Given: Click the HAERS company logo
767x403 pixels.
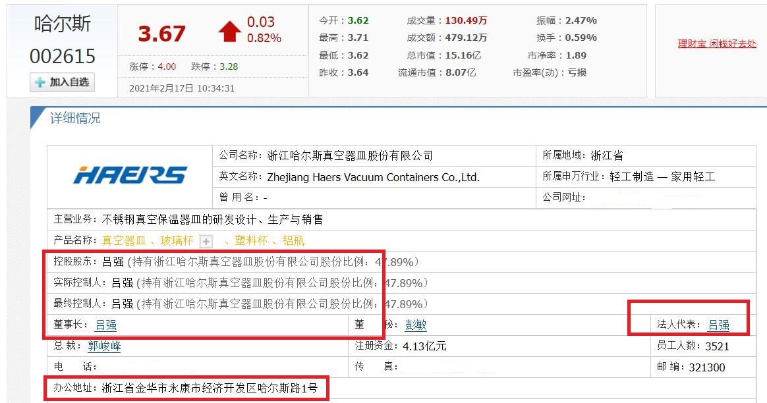Looking at the screenshot, I should 130,175.
